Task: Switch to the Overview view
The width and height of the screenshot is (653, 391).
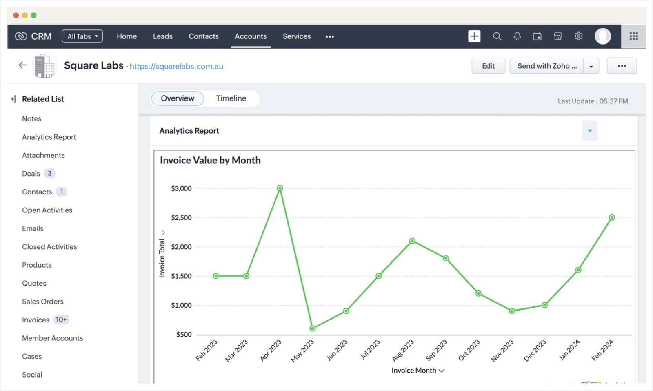Action: click(178, 98)
